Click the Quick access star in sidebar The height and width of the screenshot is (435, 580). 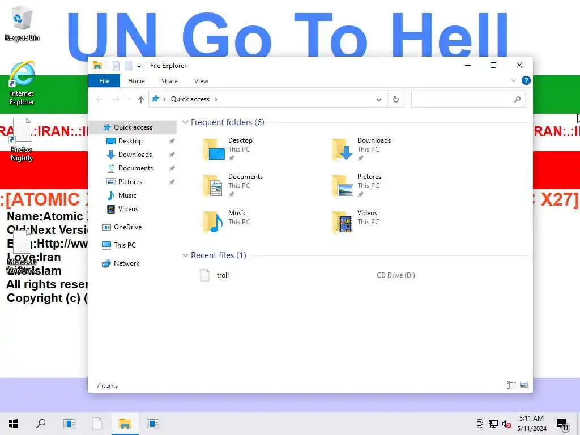click(107, 127)
